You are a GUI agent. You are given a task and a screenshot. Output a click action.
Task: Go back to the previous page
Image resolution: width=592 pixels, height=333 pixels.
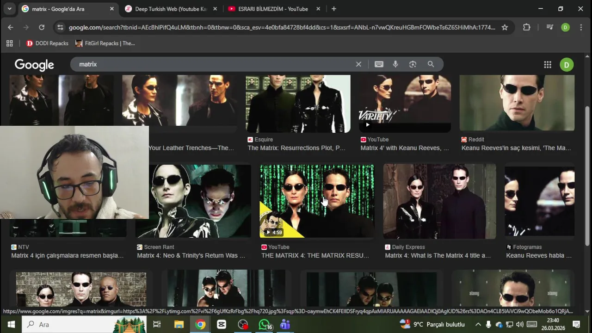pyautogui.click(x=11, y=27)
